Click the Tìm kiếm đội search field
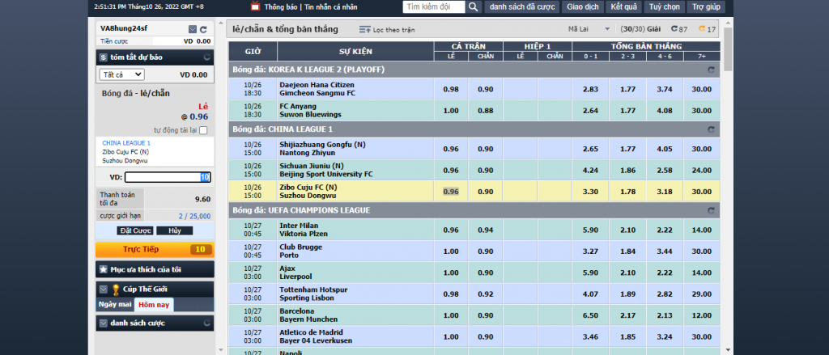The height and width of the screenshot is (355, 829). 434,6
